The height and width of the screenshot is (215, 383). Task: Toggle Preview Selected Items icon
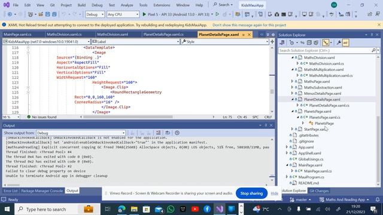[x=345, y=42]
